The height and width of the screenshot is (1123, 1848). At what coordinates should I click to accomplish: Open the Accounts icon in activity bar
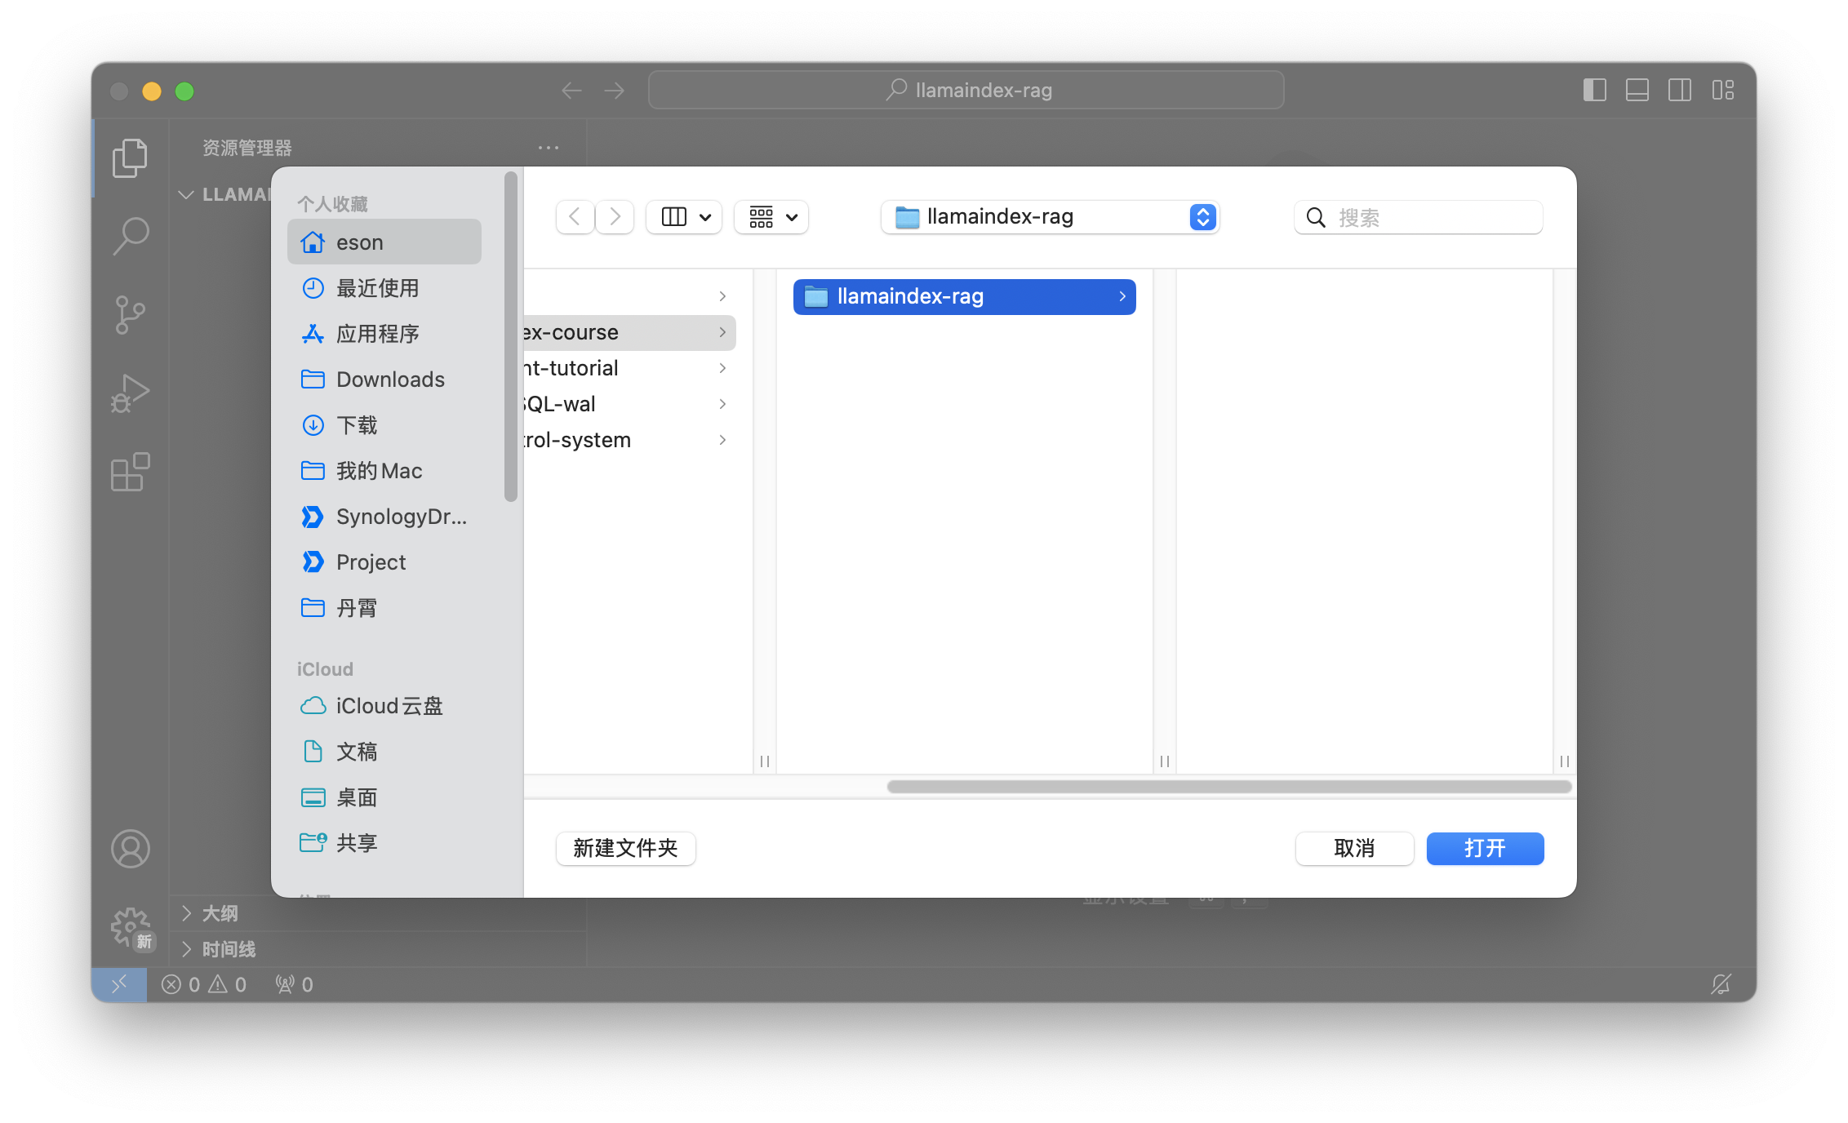(x=130, y=849)
